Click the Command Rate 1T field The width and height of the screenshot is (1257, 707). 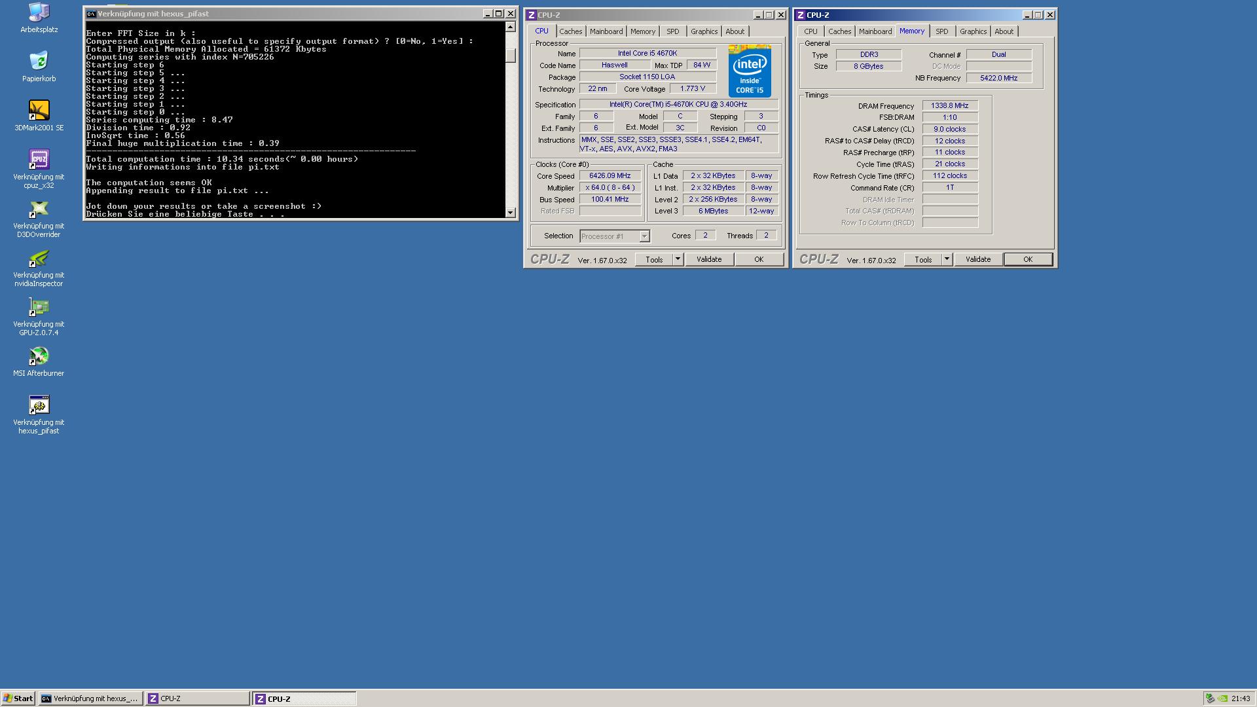(950, 188)
